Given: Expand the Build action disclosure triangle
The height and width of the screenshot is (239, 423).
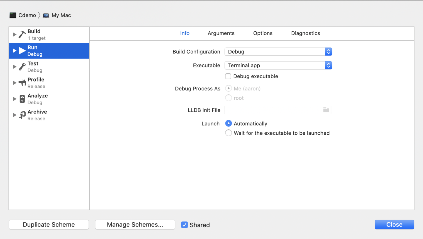Looking at the screenshot, I should (15, 34).
